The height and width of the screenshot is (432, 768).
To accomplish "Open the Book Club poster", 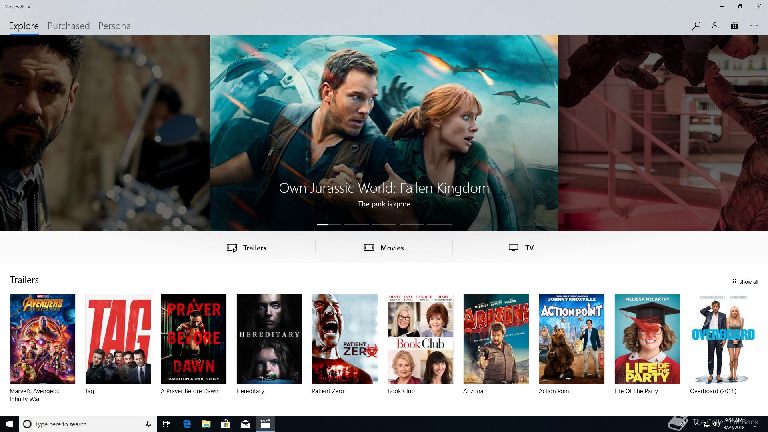I will point(420,339).
